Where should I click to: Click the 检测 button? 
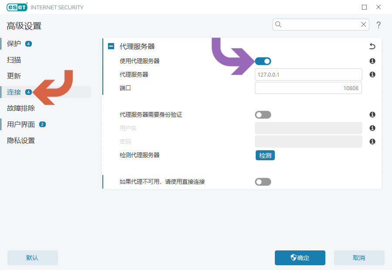(x=265, y=155)
